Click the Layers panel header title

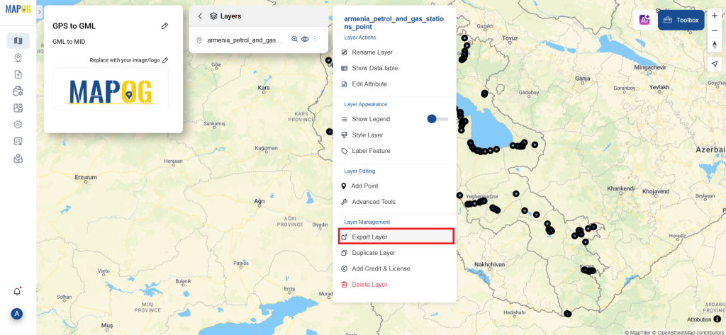pyautogui.click(x=230, y=16)
